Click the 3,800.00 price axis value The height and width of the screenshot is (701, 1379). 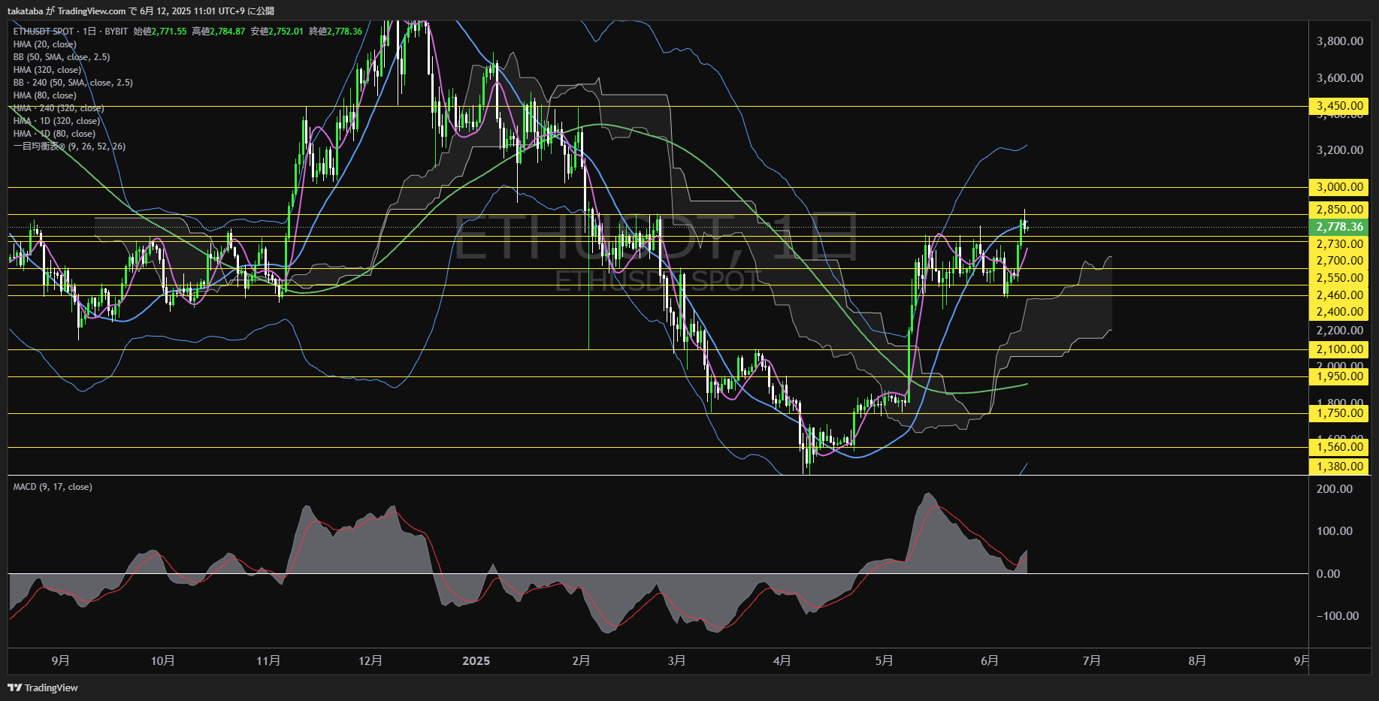[1340, 41]
